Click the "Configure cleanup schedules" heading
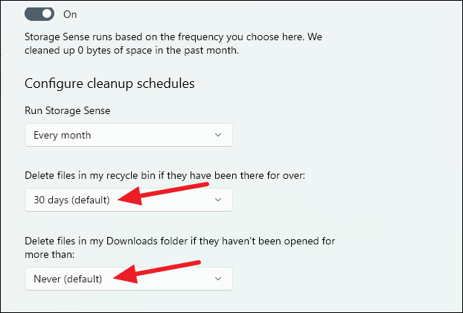The height and width of the screenshot is (313, 463). (109, 83)
